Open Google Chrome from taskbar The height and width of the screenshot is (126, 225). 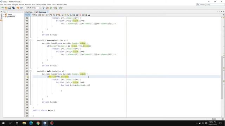coord(38,123)
